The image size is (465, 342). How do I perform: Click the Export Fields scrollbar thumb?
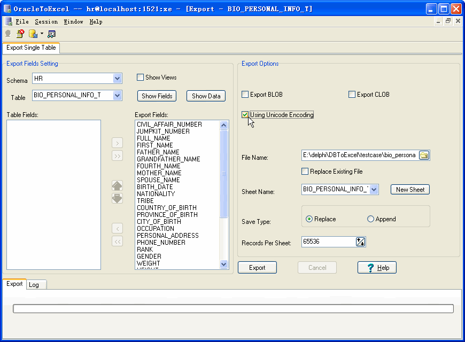[223, 174]
